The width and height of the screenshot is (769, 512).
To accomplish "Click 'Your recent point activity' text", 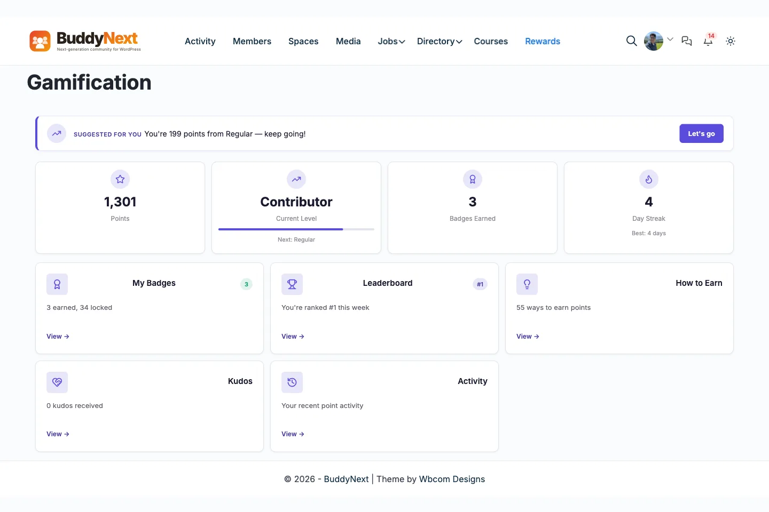I will click(x=322, y=406).
